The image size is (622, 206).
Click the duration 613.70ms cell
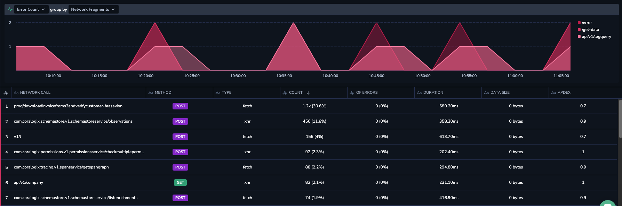pyautogui.click(x=449, y=137)
